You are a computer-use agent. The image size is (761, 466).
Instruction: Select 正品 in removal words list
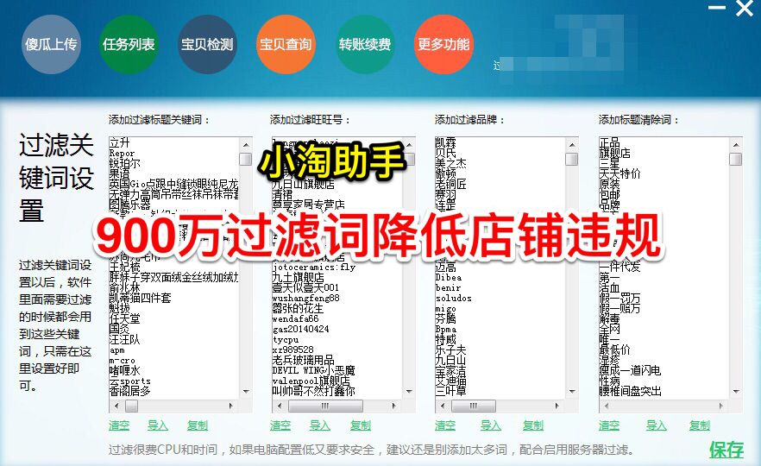point(609,142)
